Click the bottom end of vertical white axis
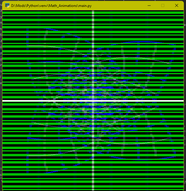The height and width of the screenshot is (191, 186). point(93,189)
